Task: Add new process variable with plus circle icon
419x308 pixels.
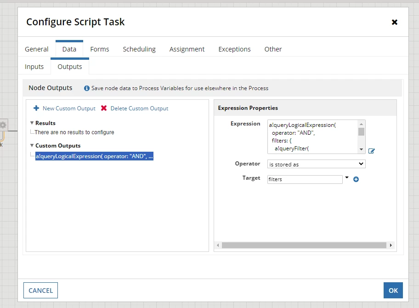Action: click(x=356, y=179)
